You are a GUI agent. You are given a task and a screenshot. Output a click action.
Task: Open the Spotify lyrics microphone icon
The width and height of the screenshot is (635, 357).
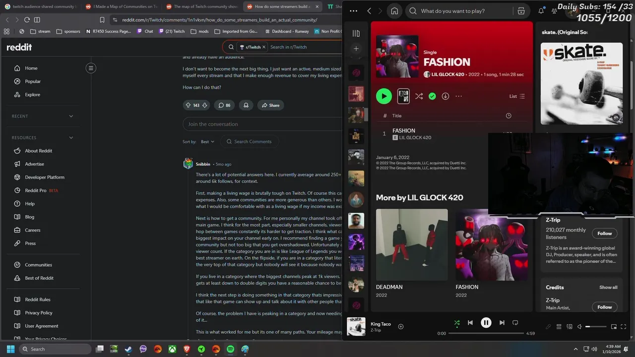[548, 327]
